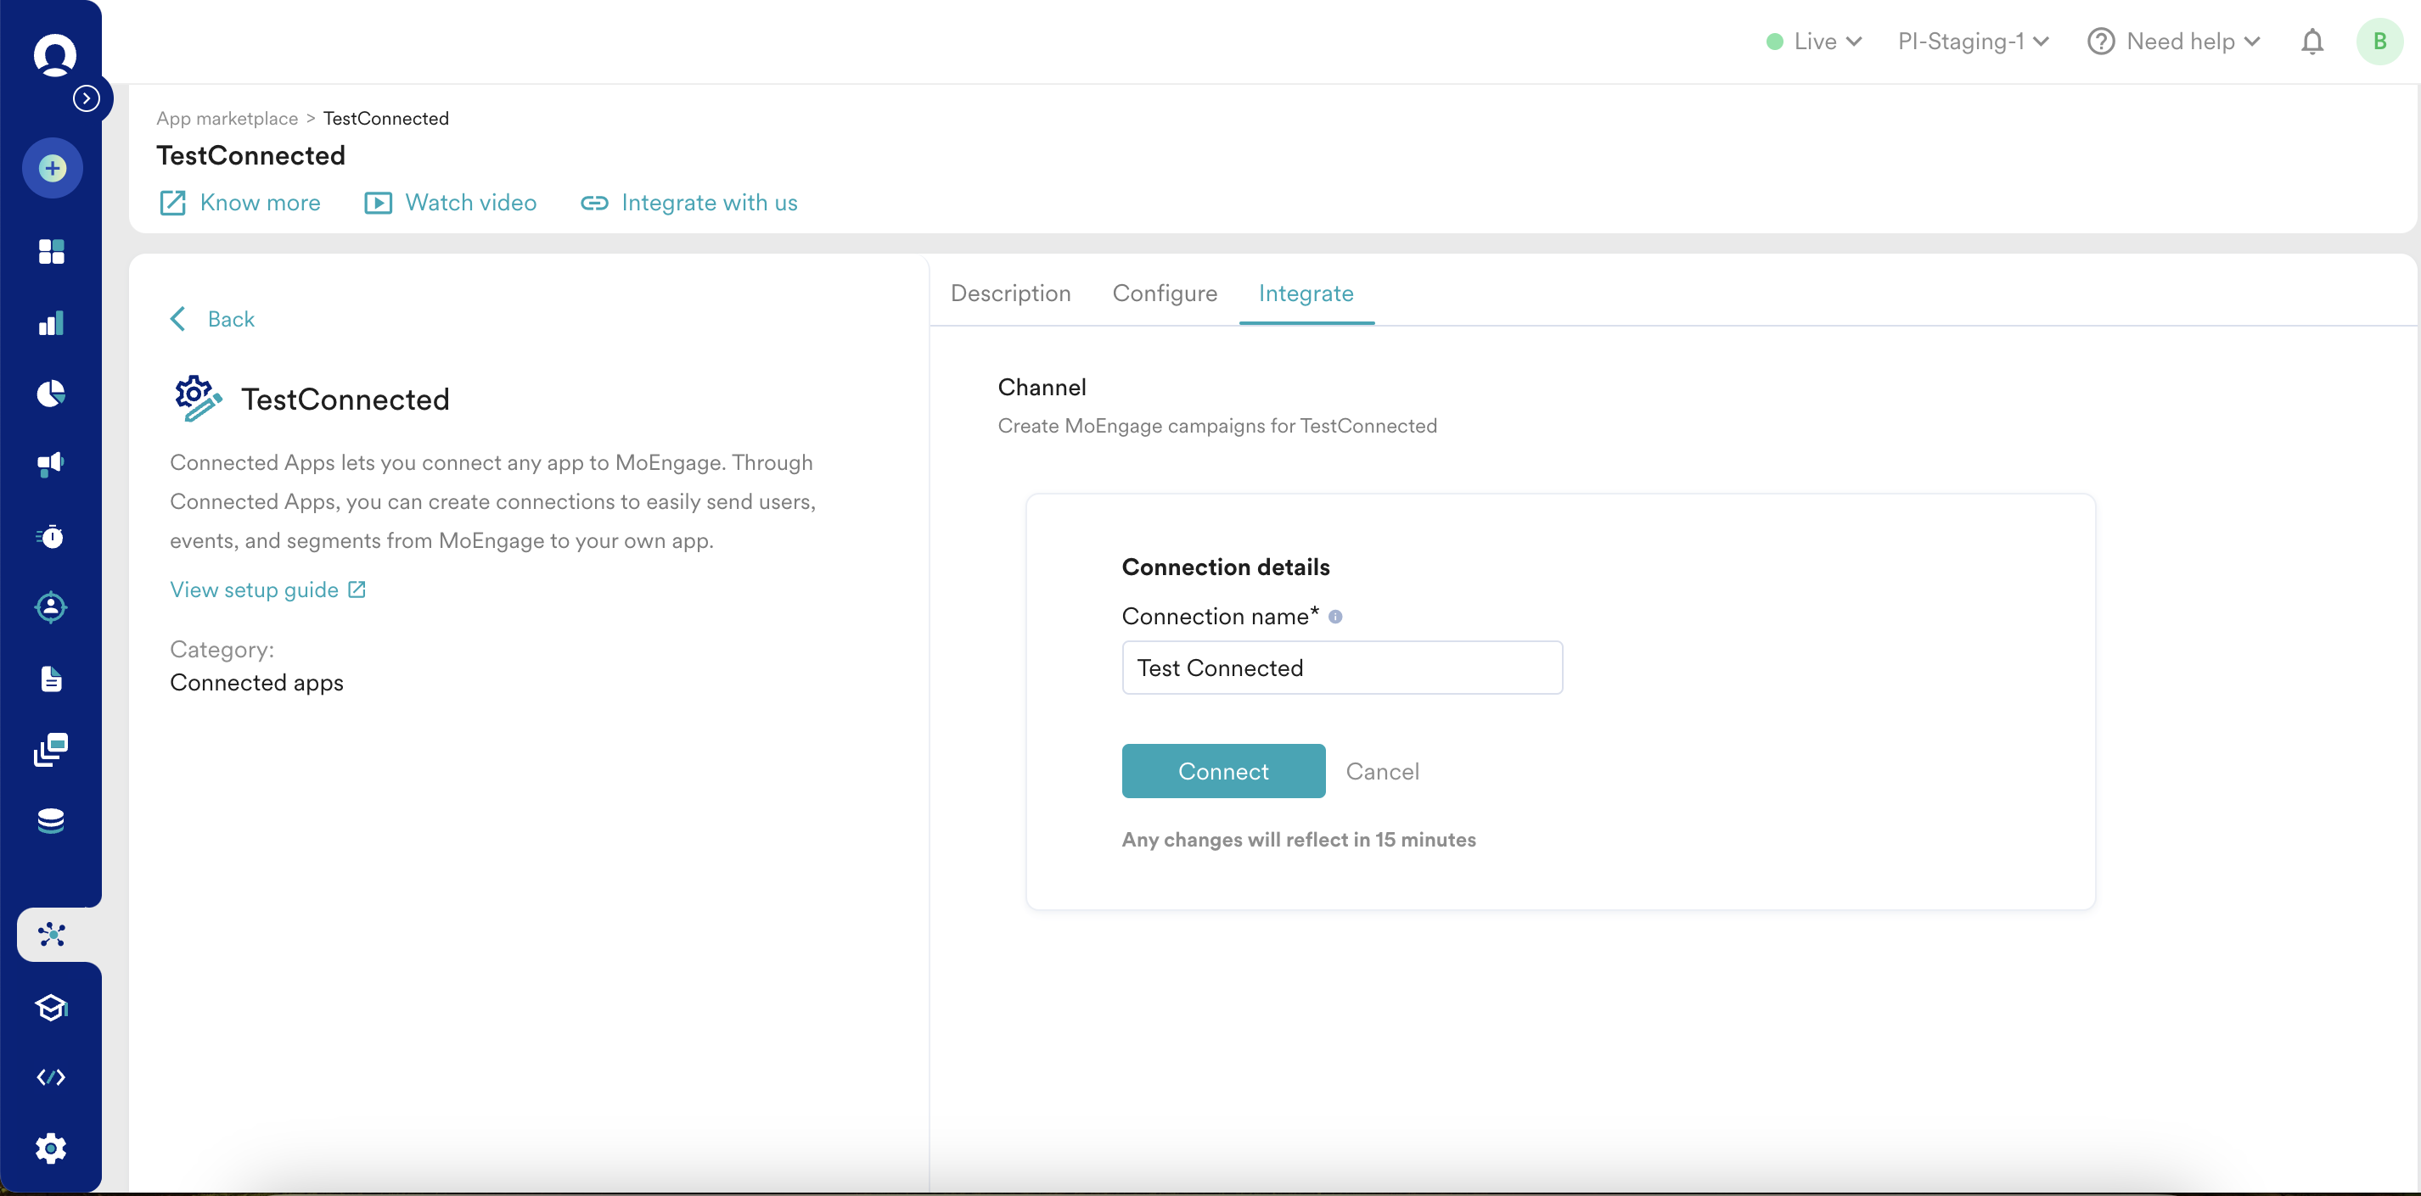Open the settings gear in sidebar
This screenshot has width=2421, height=1196.
click(52, 1148)
